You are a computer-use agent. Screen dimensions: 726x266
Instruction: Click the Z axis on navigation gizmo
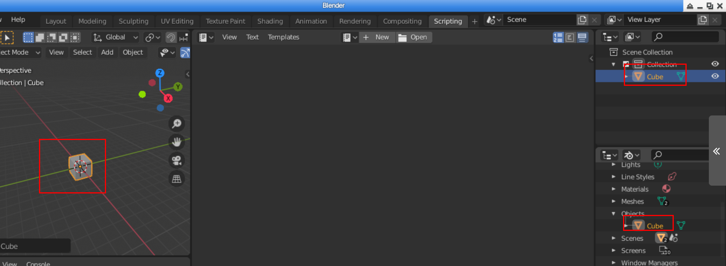point(159,73)
